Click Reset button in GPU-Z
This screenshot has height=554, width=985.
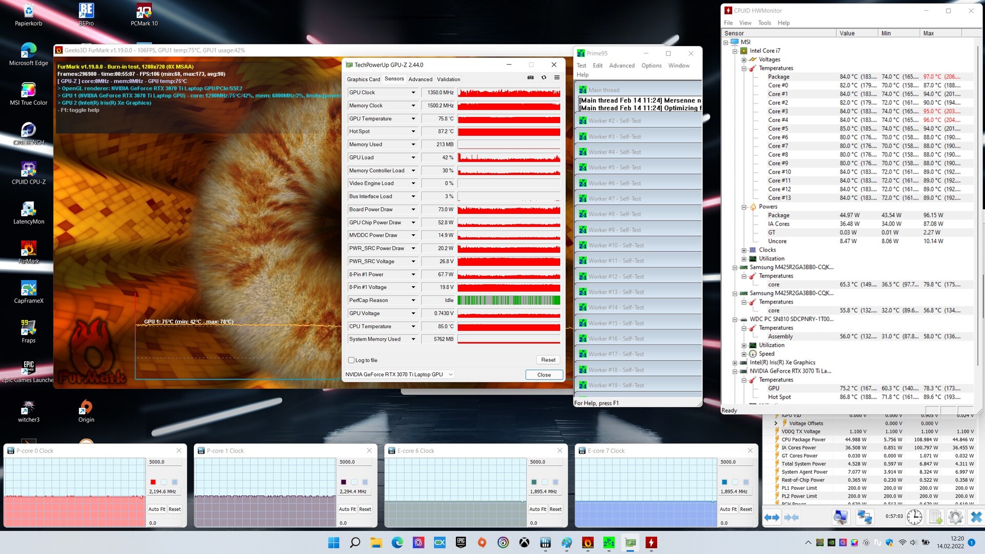548,360
